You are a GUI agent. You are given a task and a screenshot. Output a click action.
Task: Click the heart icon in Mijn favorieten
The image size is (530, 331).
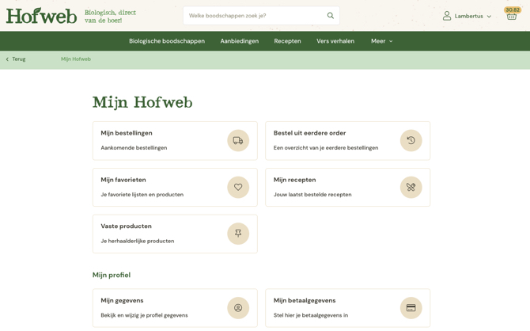click(x=238, y=188)
